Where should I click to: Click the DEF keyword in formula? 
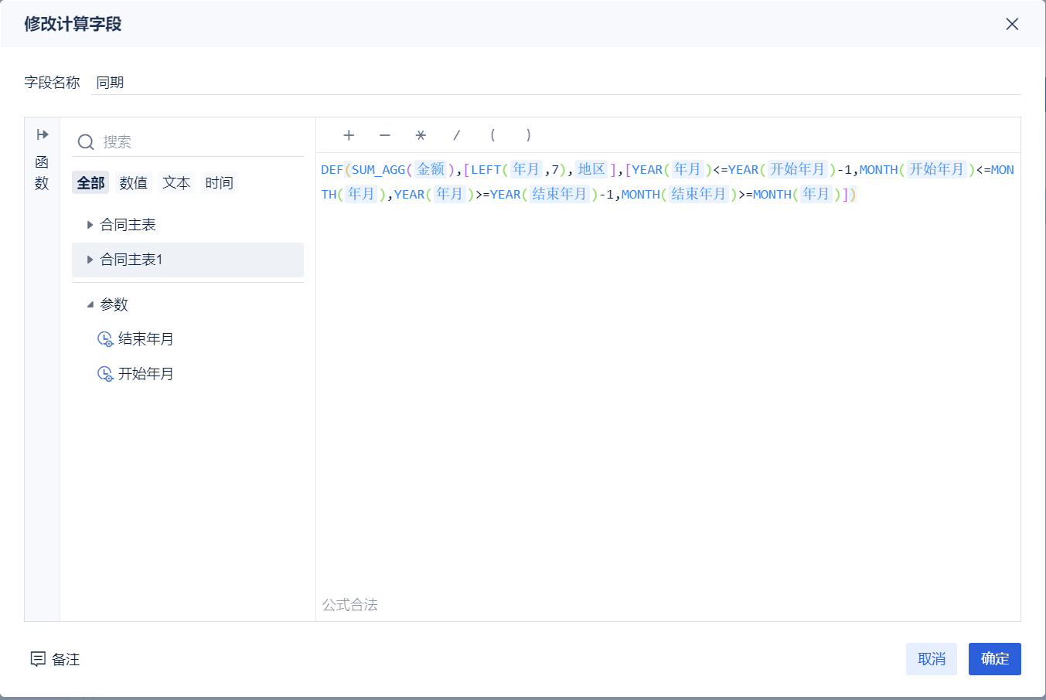pyautogui.click(x=332, y=170)
